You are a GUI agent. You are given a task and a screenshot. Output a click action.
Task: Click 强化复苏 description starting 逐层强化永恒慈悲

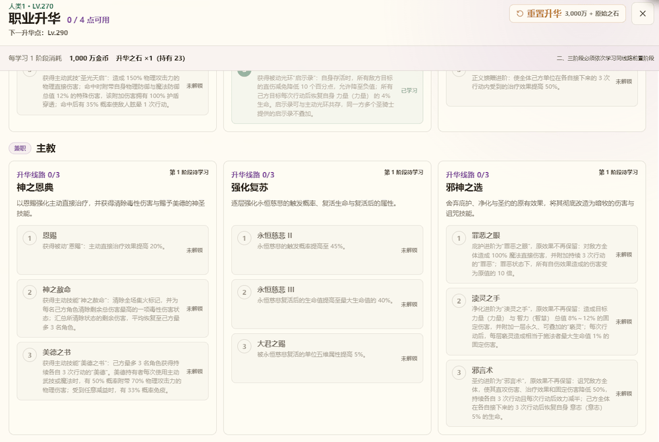[314, 203]
